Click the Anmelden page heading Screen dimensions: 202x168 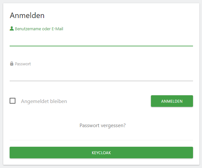tap(27, 15)
